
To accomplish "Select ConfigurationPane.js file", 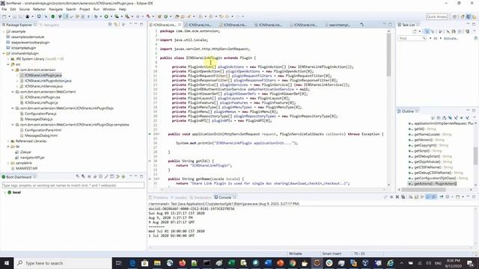I will [x=40, y=114].
